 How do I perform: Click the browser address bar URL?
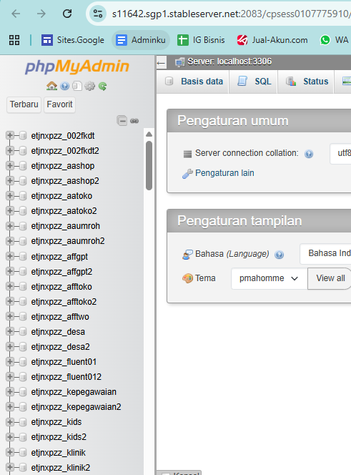[231, 14]
